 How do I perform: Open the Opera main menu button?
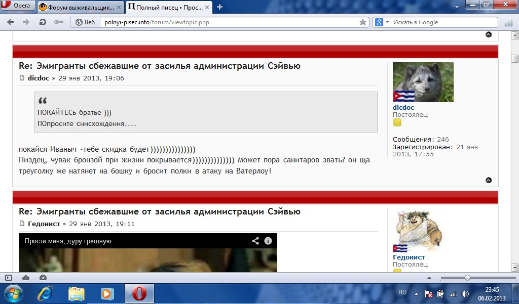pyautogui.click(x=17, y=6)
